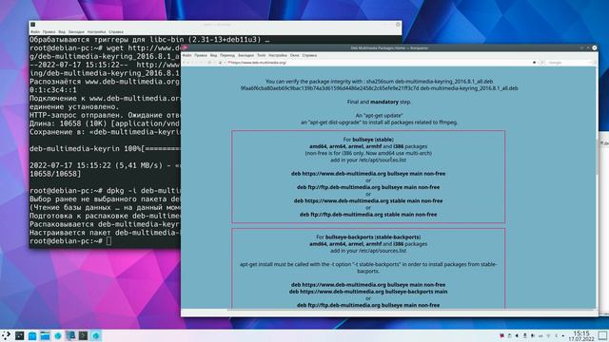Click the 'An "apt-get update"' line

[x=379, y=116]
